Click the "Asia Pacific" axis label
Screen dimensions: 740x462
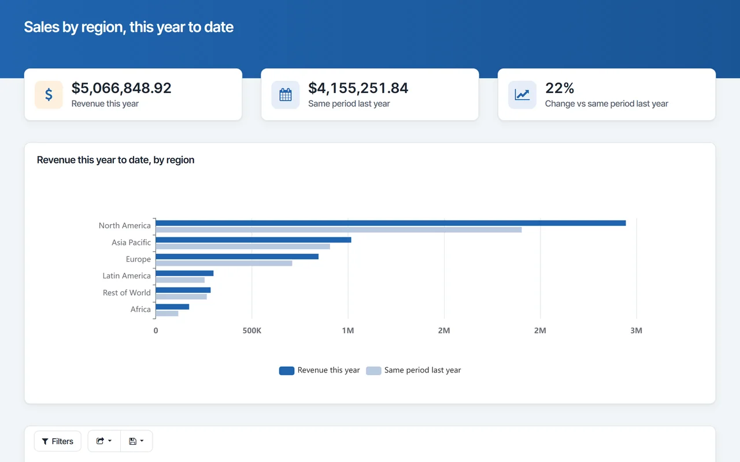tap(131, 243)
